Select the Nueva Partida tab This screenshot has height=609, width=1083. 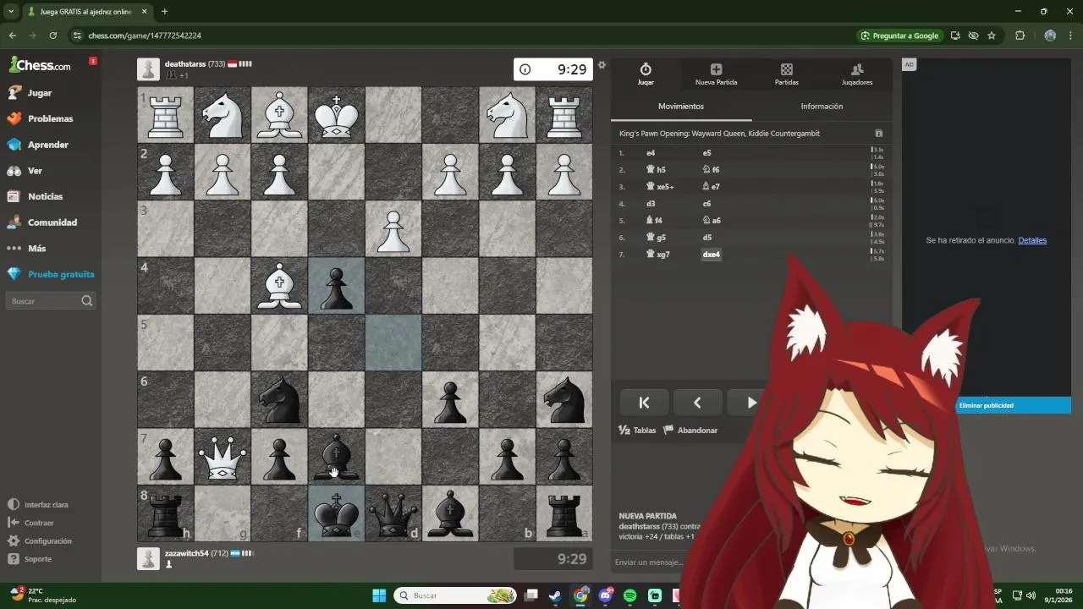pyautogui.click(x=716, y=74)
